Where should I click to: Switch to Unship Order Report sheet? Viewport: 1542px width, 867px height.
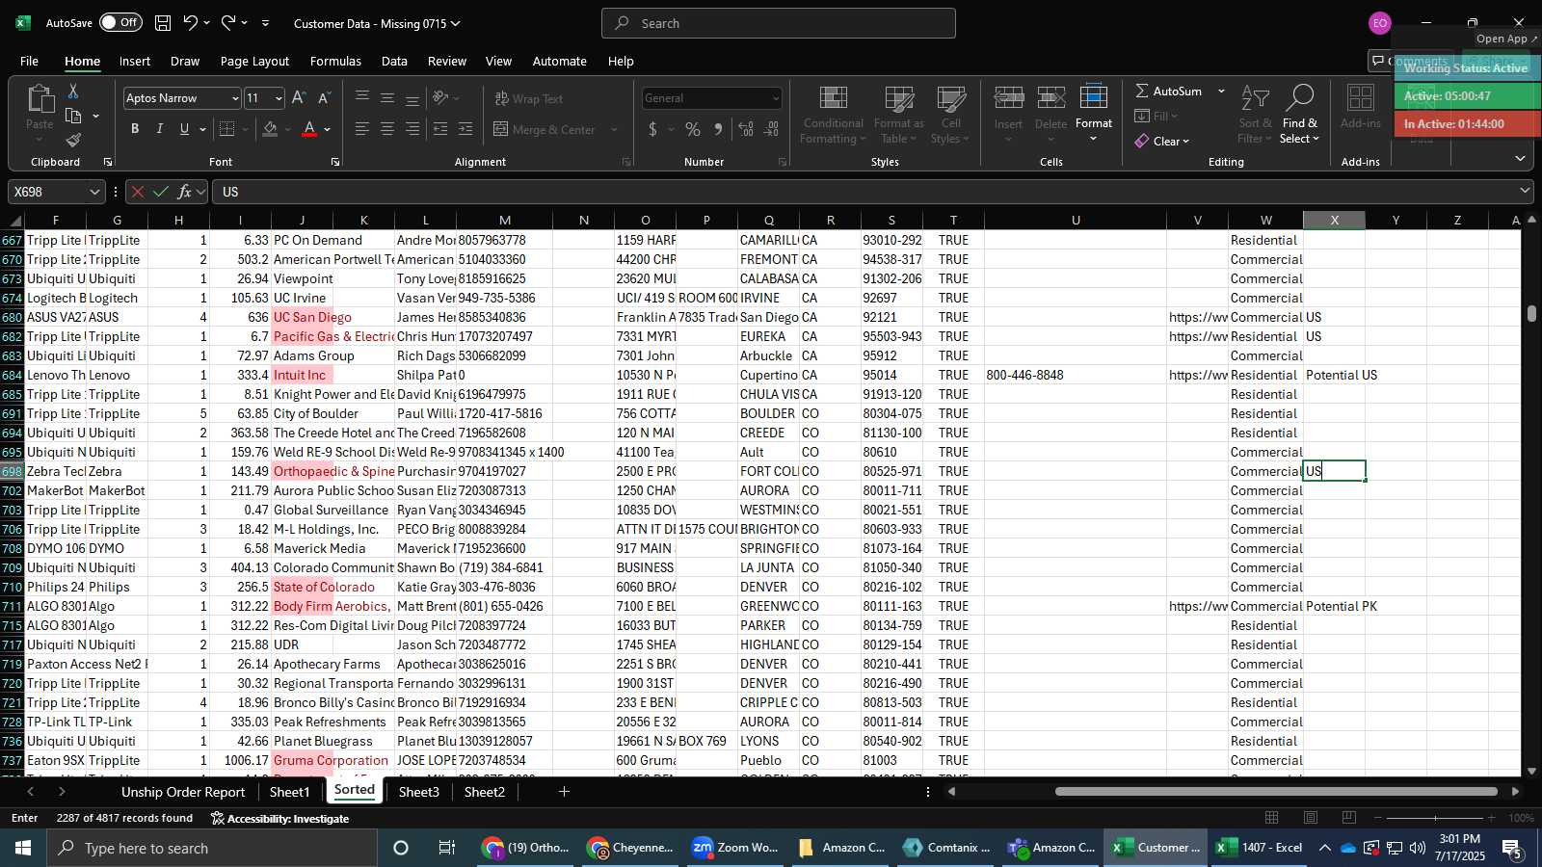coord(183,792)
